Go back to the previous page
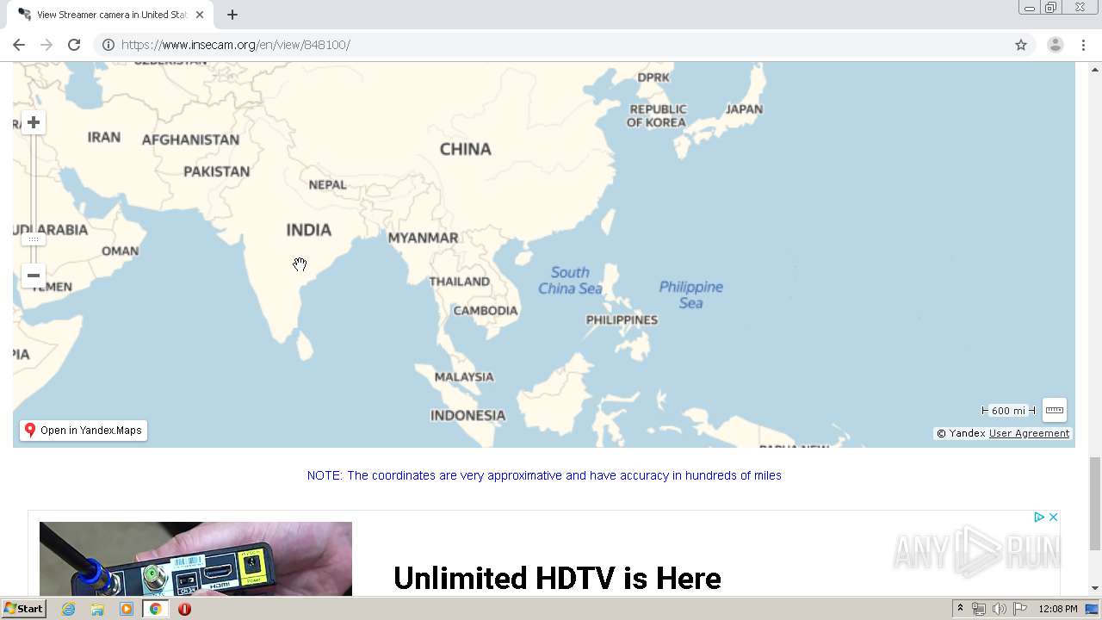The image size is (1102, 620). pos(19,45)
